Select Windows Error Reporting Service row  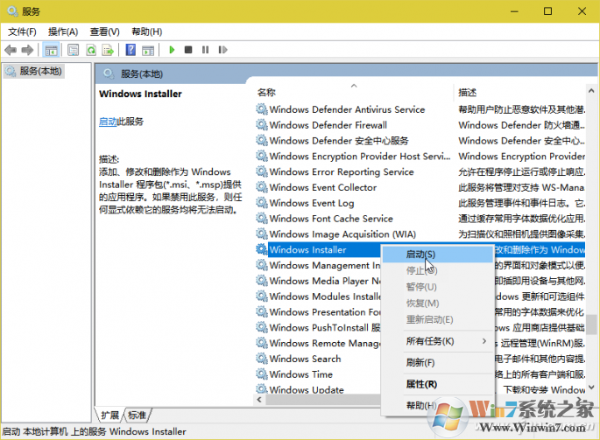pyautogui.click(x=420, y=172)
